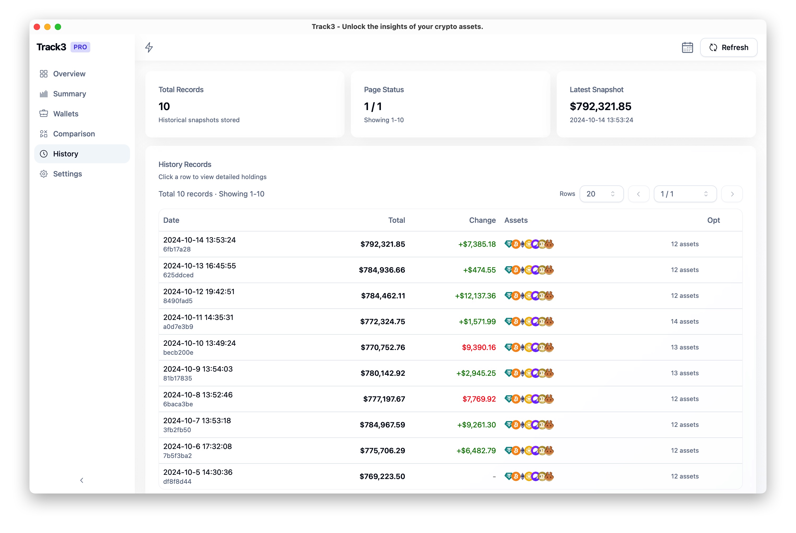This screenshot has width=796, height=533.
Task: Switch to the Summary page
Action: coord(69,94)
